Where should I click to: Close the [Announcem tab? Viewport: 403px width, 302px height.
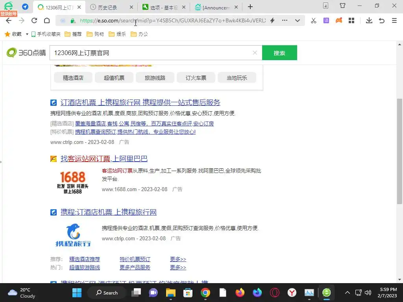coord(236,7)
